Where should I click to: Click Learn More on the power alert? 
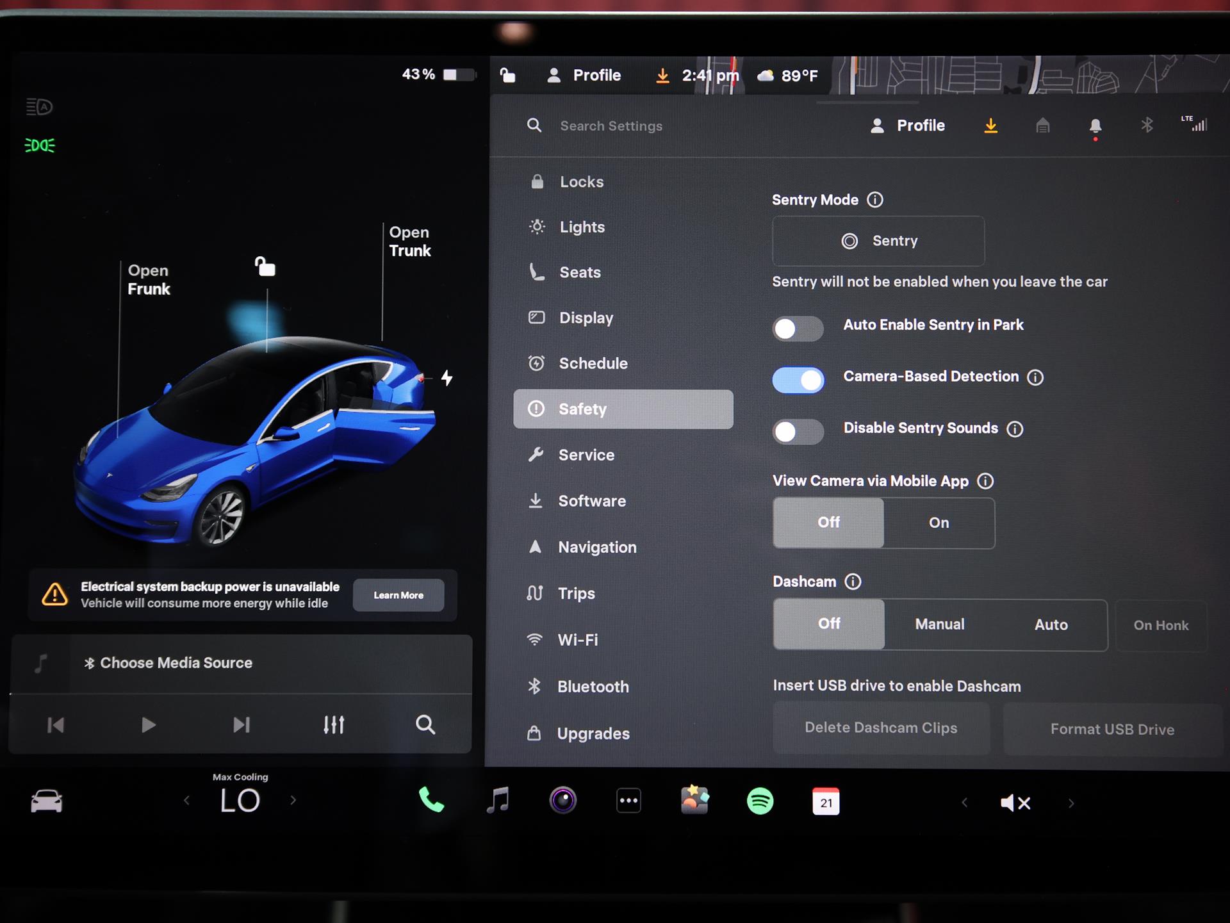tap(398, 596)
